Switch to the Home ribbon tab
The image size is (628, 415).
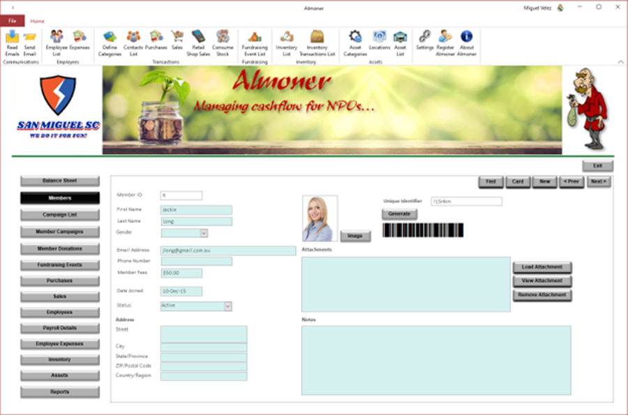coord(37,21)
